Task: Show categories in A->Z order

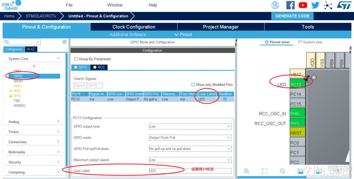Action: [31, 49]
